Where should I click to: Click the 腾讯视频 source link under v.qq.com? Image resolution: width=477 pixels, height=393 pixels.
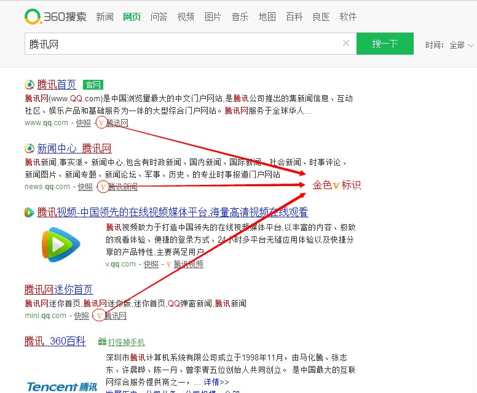click(x=189, y=265)
